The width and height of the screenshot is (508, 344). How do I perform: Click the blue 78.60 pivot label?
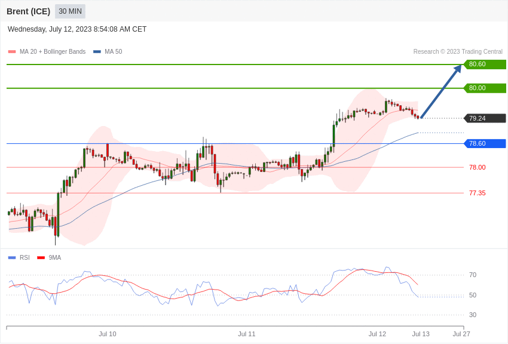point(485,143)
